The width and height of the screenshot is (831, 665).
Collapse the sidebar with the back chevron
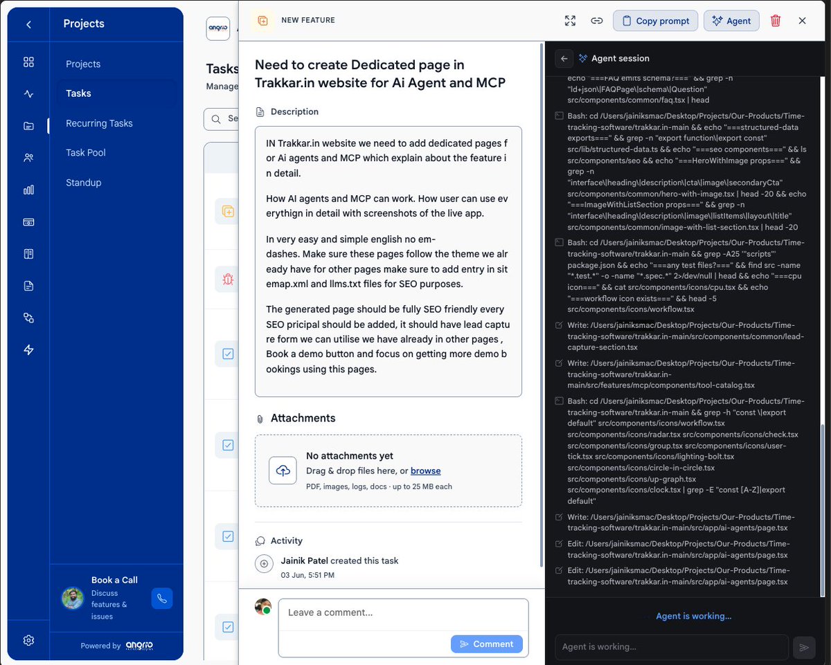(x=28, y=25)
